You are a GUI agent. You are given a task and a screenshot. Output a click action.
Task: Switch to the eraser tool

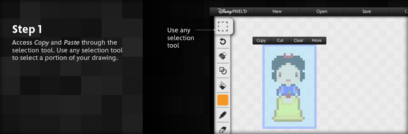point(223,129)
